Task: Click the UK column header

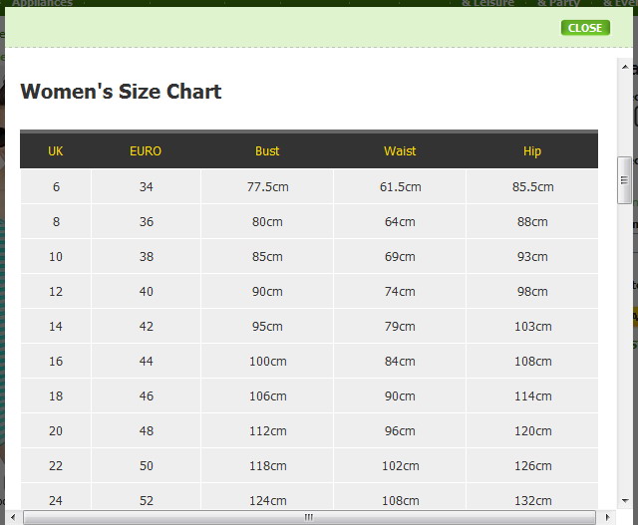Action: point(56,151)
